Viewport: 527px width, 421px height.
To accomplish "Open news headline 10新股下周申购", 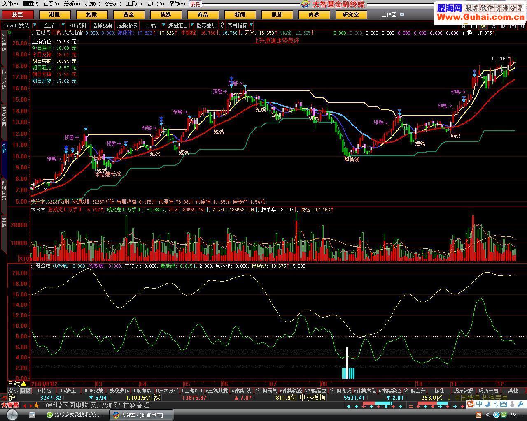I will [65, 405].
